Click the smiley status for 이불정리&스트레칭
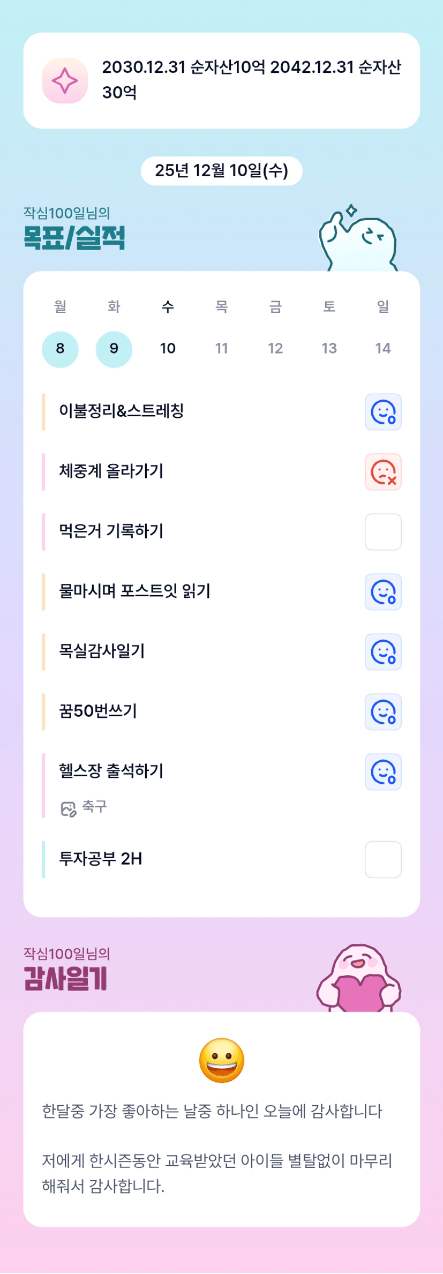 pyautogui.click(x=383, y=412)
